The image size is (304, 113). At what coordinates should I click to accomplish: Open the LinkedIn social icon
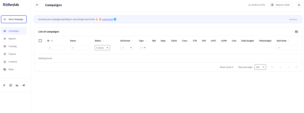[x=17, y=85]
